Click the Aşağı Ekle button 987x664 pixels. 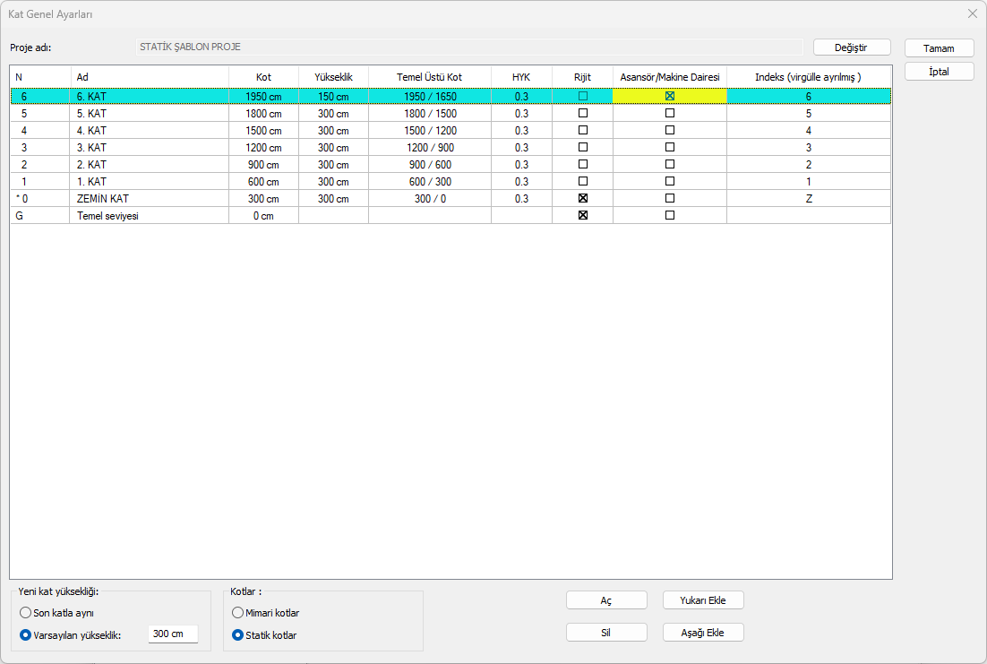pos(703,633)
